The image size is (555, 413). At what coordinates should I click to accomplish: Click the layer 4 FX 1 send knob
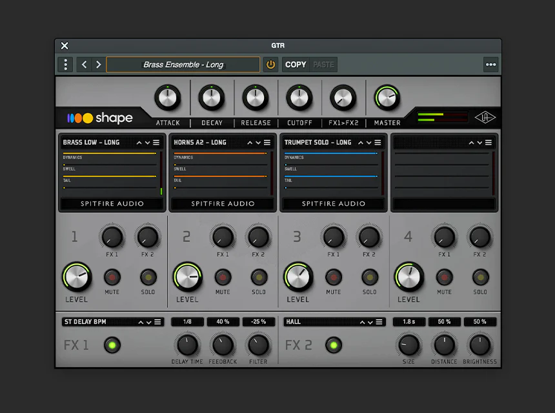point(444,237)
